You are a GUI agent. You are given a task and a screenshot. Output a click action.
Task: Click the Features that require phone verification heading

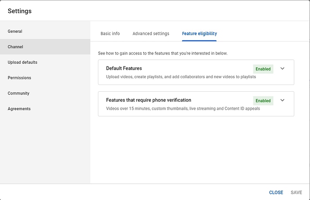click(x=149, y=100)
